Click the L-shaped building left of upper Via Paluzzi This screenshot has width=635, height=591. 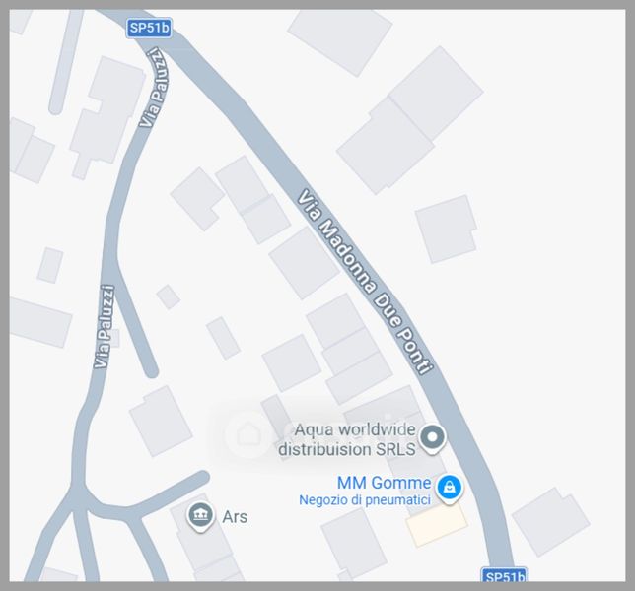pyautogui.click(x=107, y=117)
